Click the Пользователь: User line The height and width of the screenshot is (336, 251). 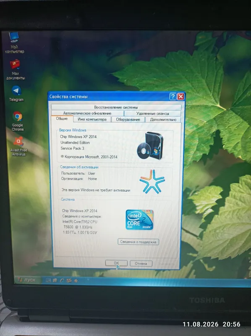78,173
